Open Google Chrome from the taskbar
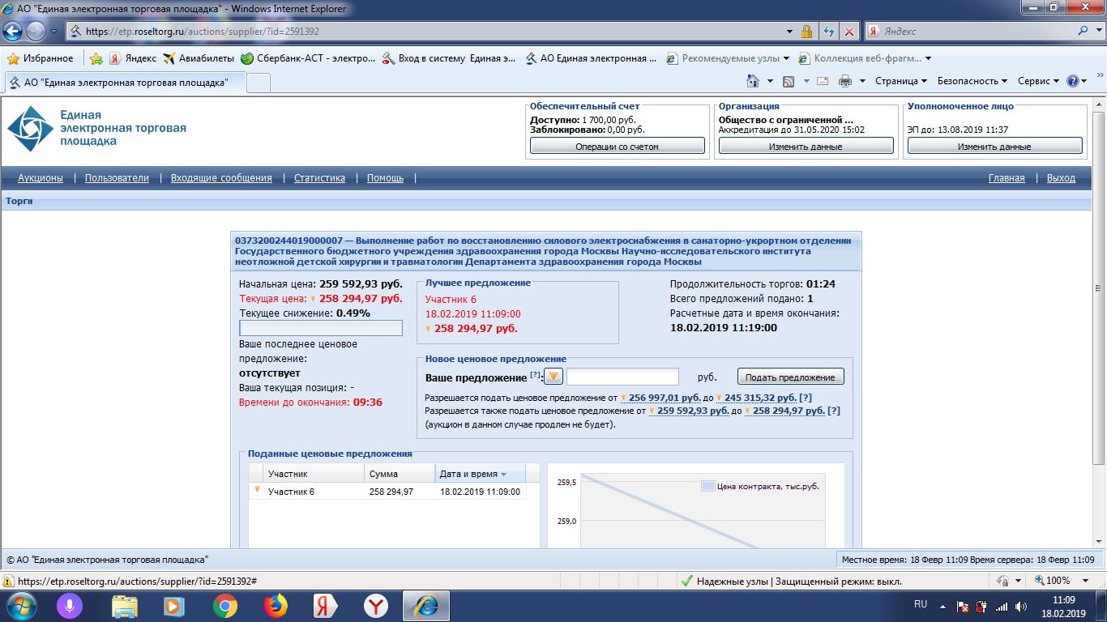Viewport: 1107px width, 622px height. 225,606
